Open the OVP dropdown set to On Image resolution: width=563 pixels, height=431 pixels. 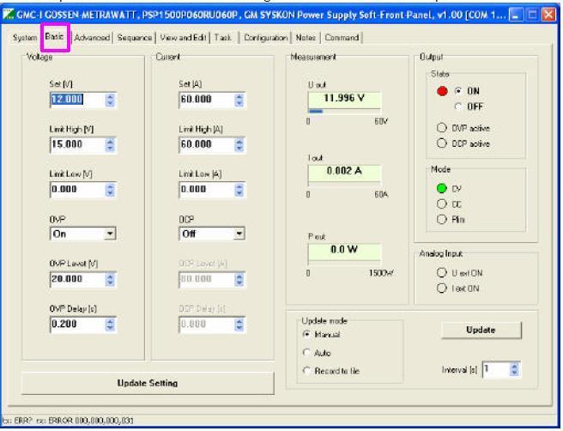[x=83, y=234]
